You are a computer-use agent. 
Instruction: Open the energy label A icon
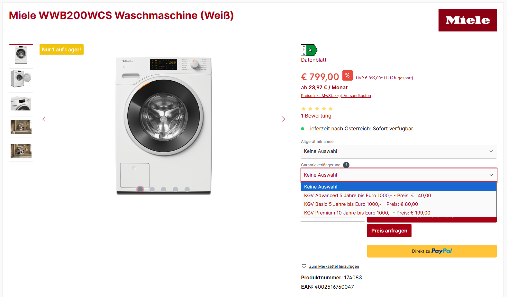309,50
